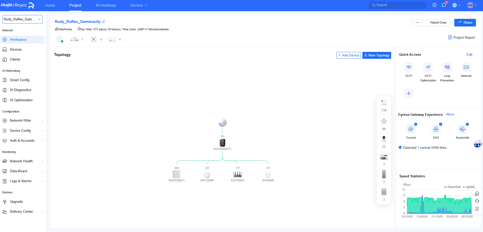Click the EW1300G router icon

coord(237,174)
